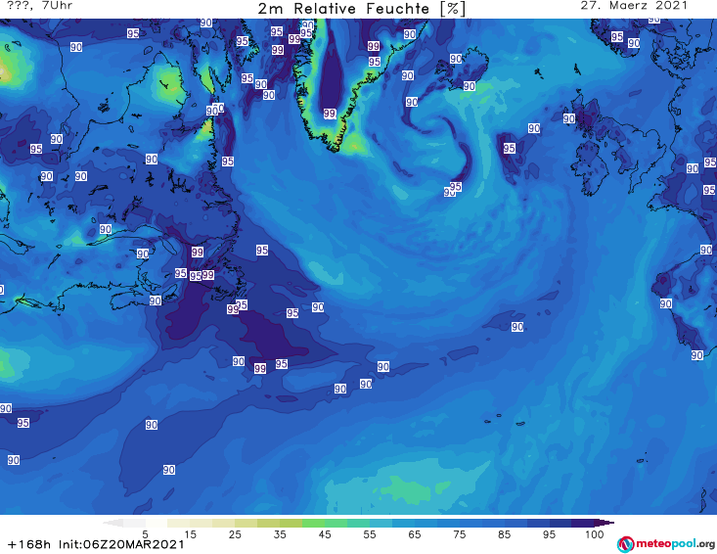
Task: Click the 95 contour label west of Ireland
Action: click(510, 148)
